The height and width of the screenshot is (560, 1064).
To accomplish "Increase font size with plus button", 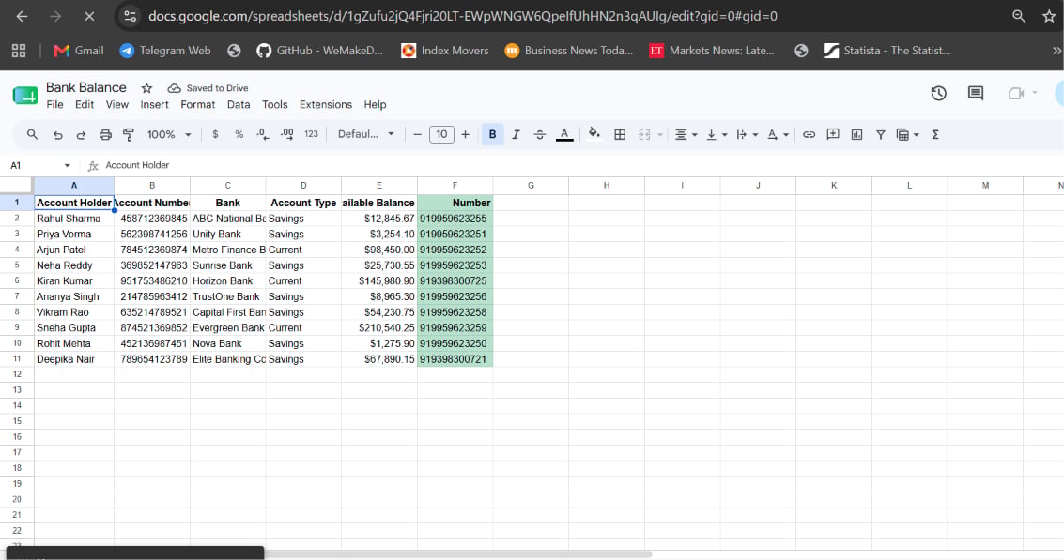I will pyautogui.click(x=465, y=134).
